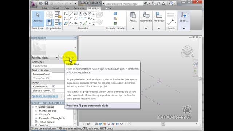Expand the 'Plantas de piso' tree node
Screen dimensions: 233x131
(x=36, y=111)
